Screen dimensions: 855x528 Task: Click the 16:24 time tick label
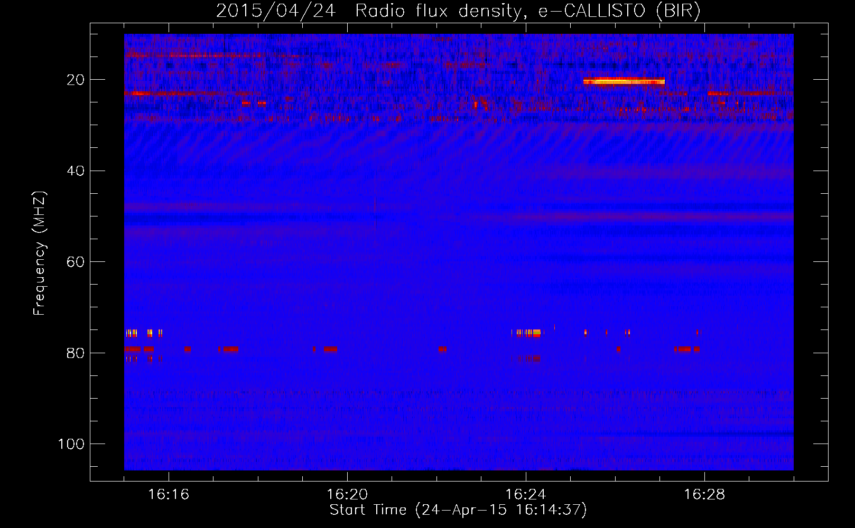[x=526, y=495]
